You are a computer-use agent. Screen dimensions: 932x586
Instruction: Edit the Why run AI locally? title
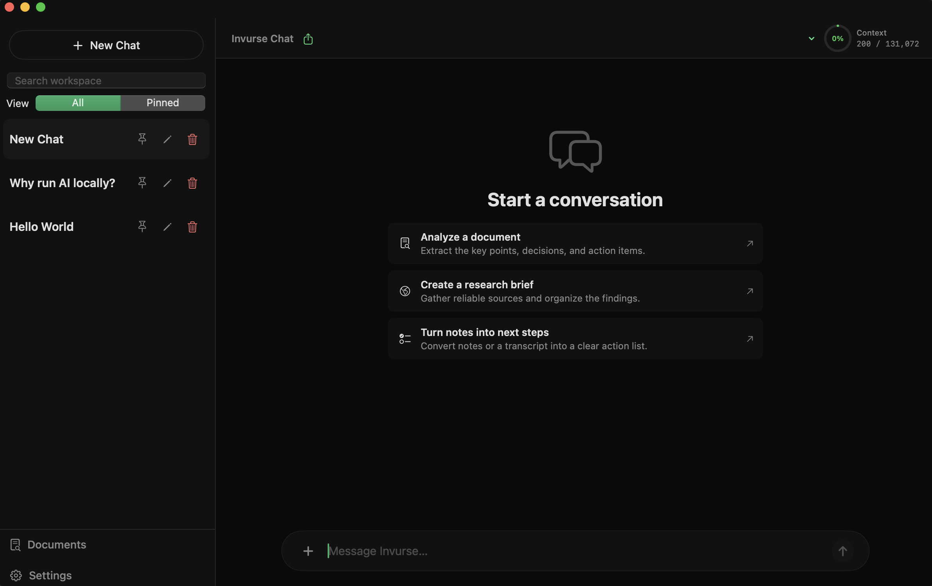[x=167, y=183]
